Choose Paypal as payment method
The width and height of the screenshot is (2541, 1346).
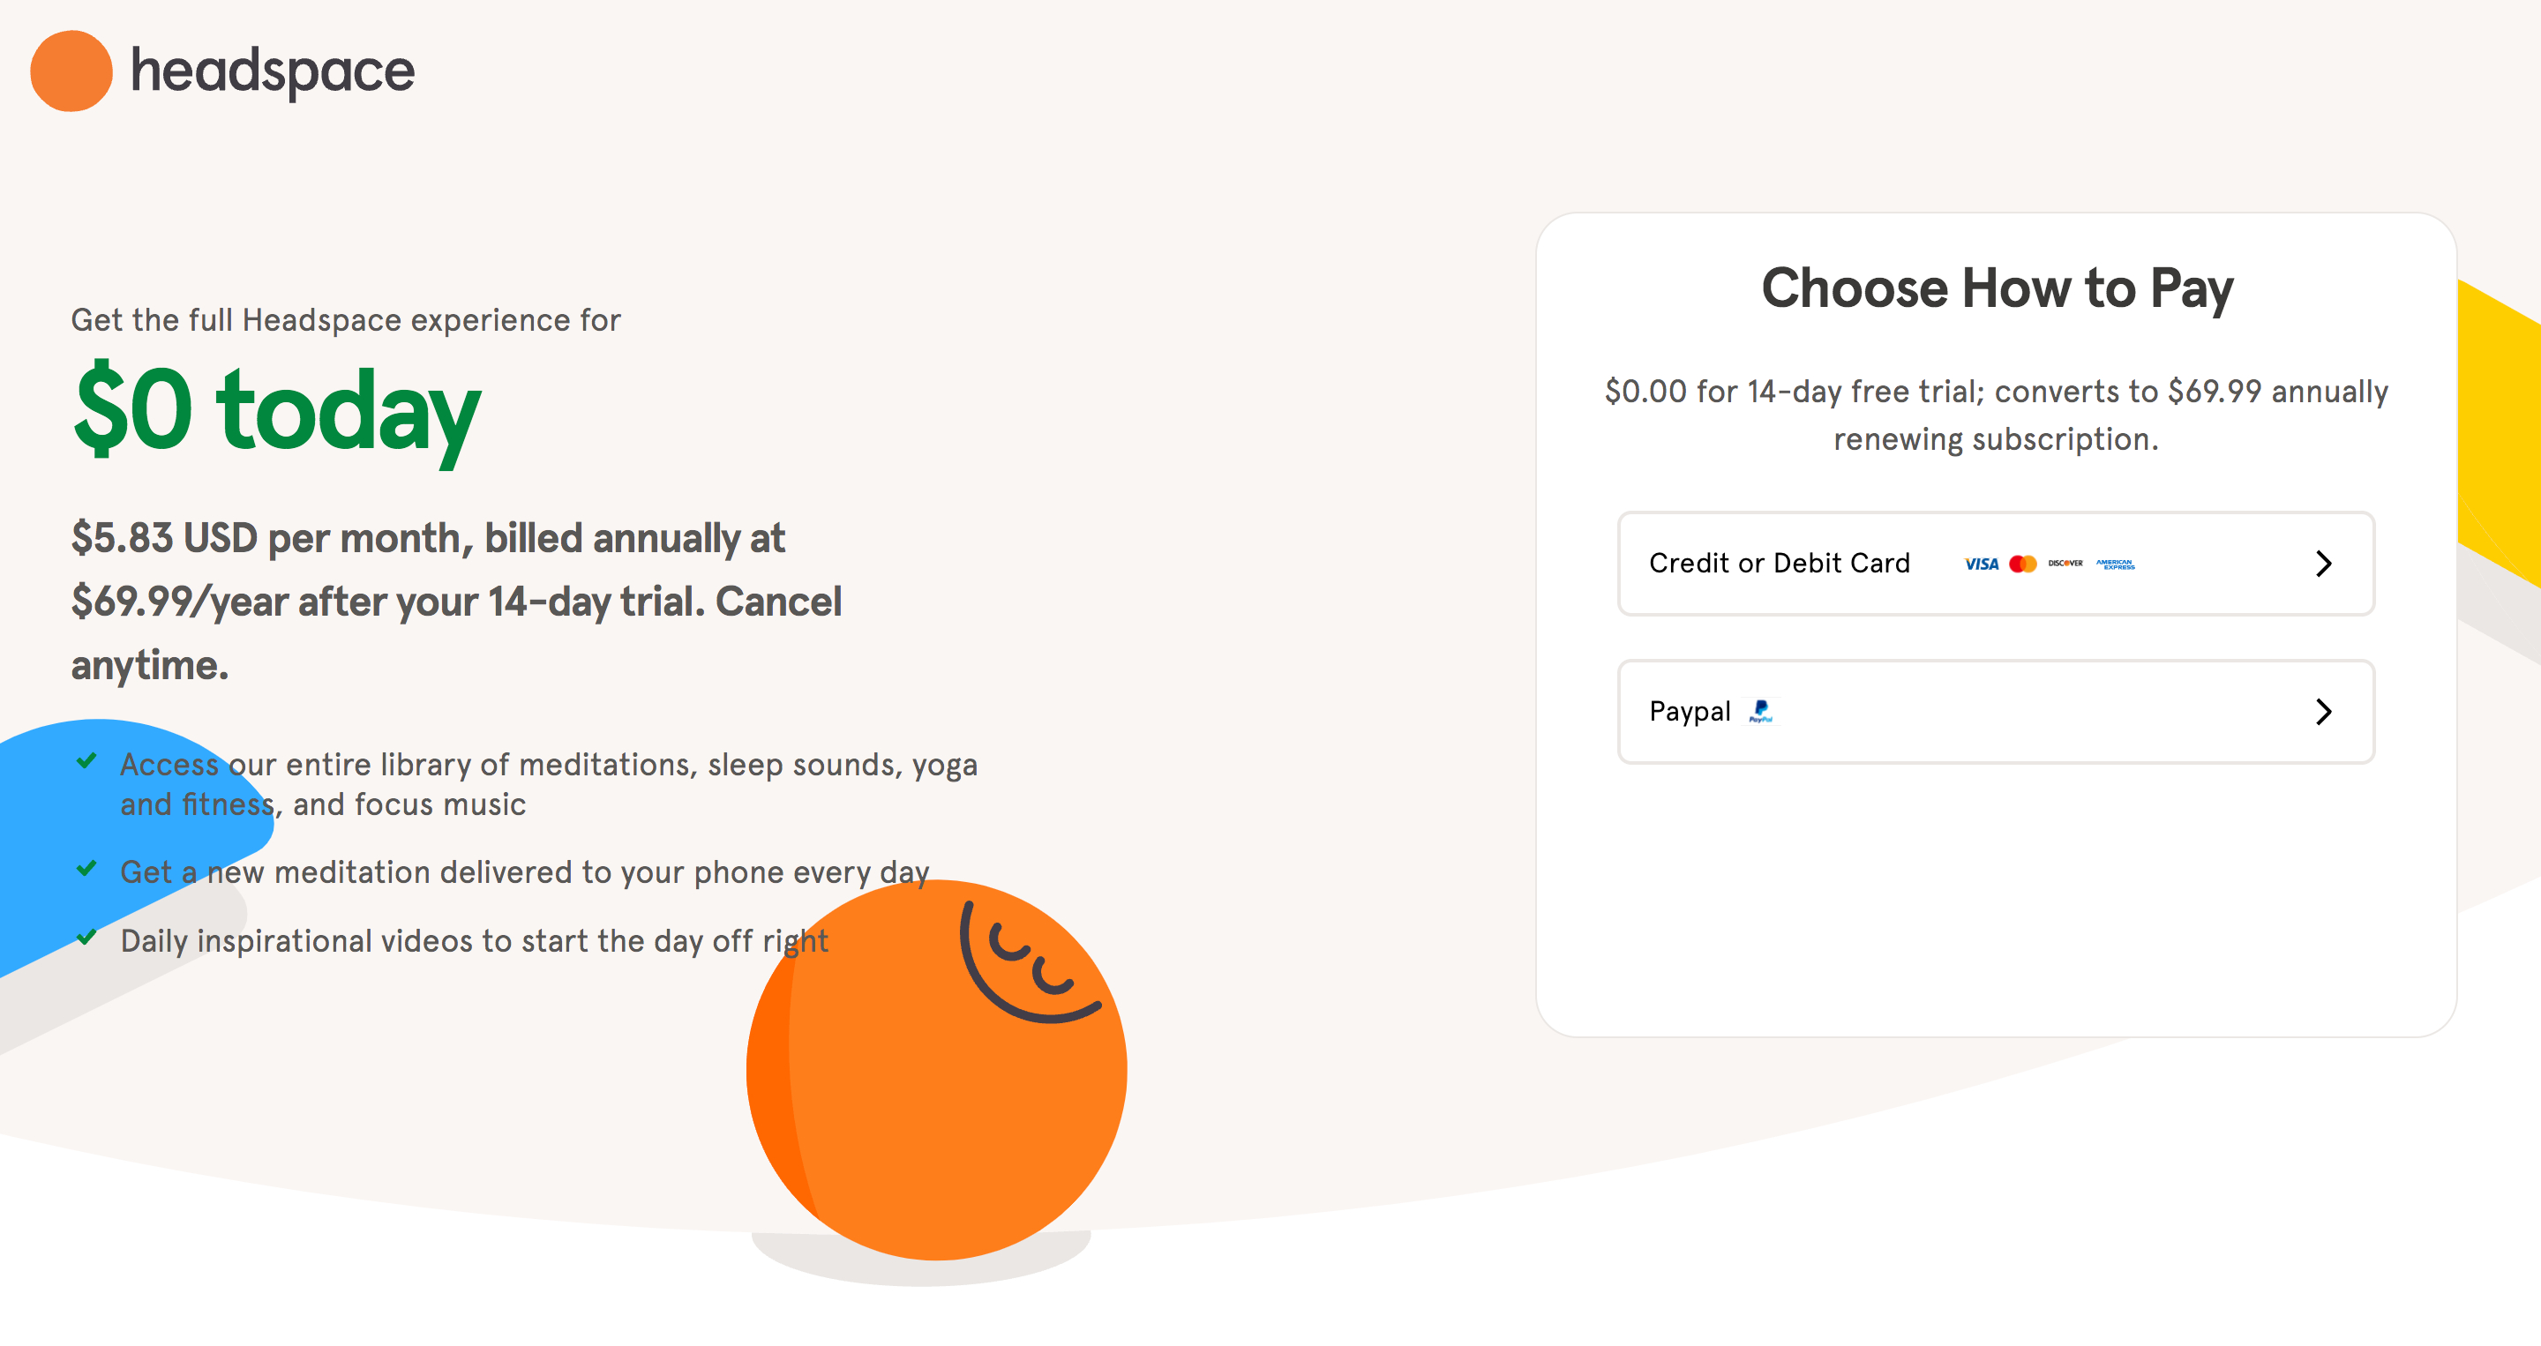(1996, 712)
